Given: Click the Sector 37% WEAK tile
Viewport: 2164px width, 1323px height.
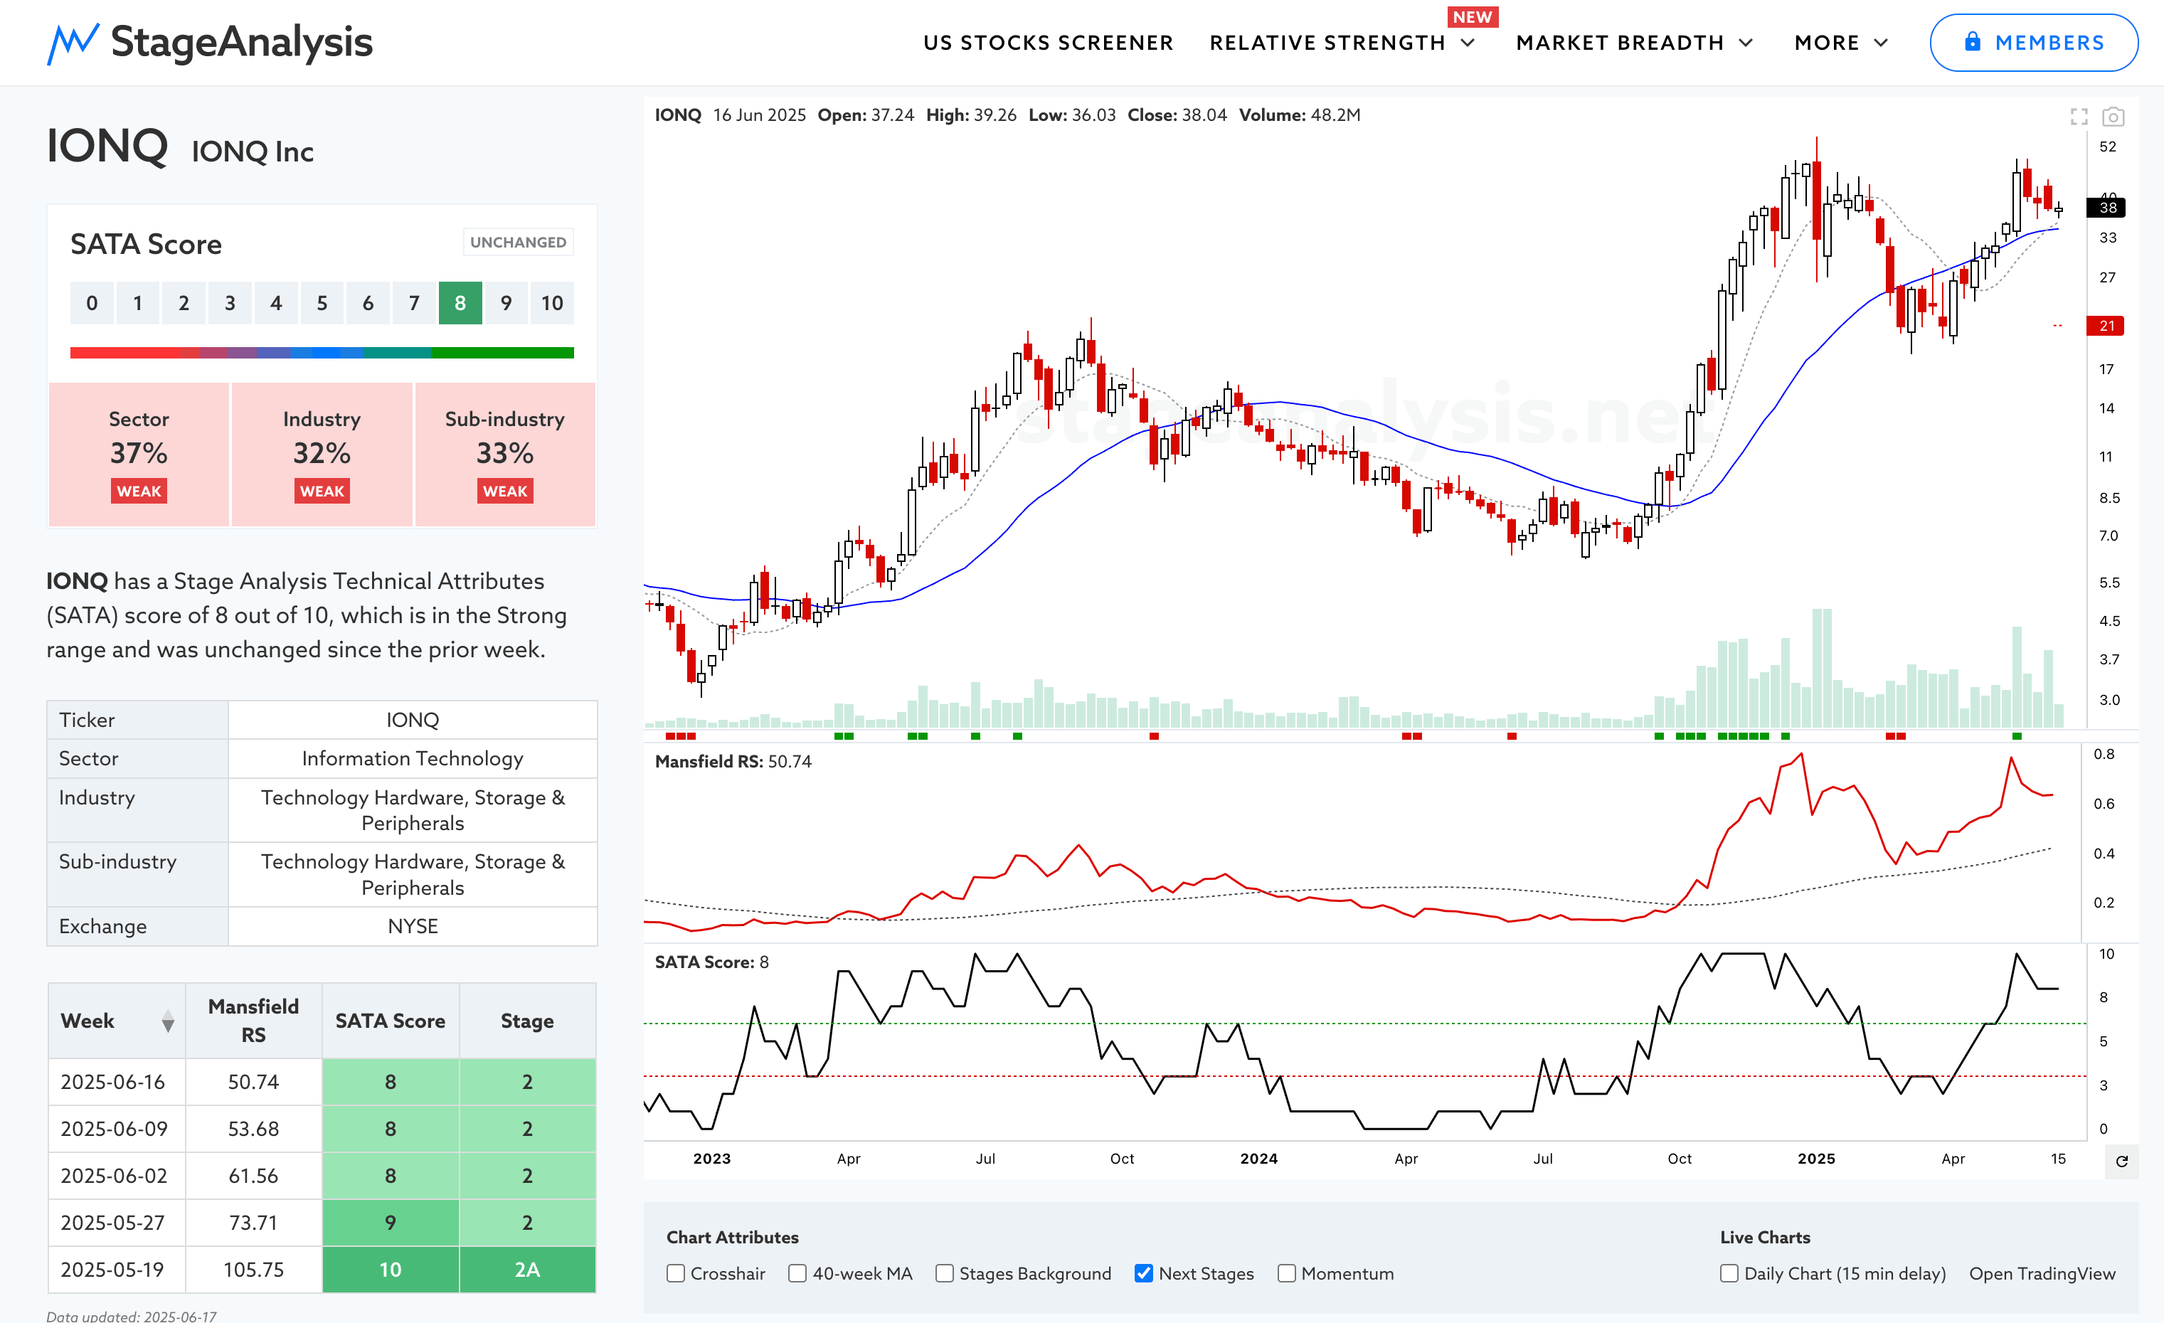Looking at the screenshot, I should (x=139, y=454).
